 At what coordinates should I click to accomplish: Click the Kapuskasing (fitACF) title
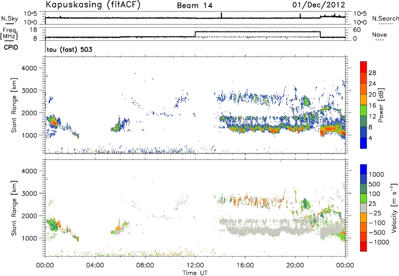(93, 4)
